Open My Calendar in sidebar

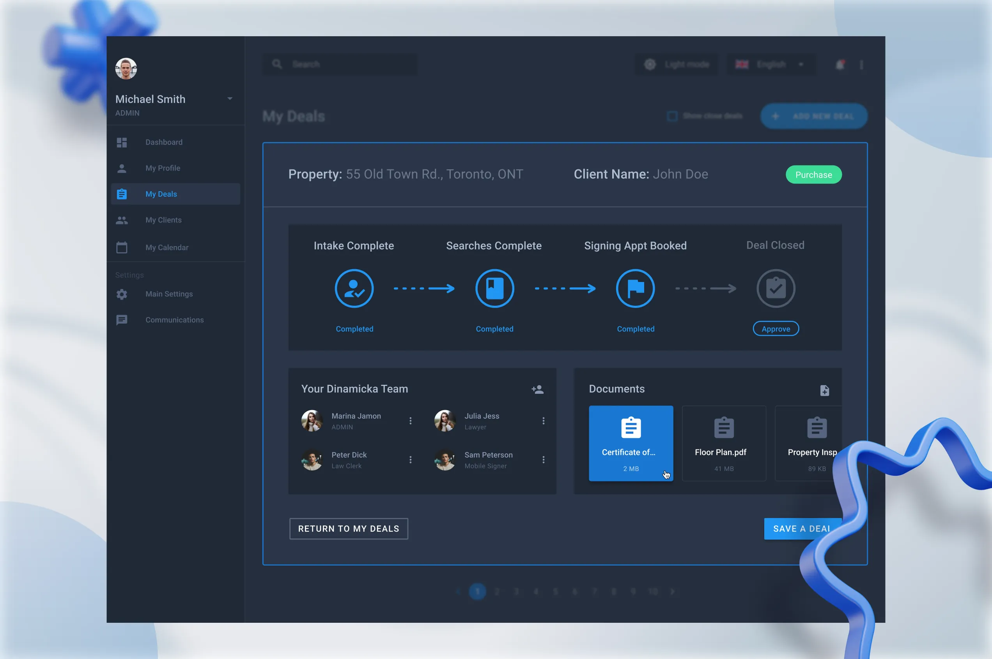[167, 248]
